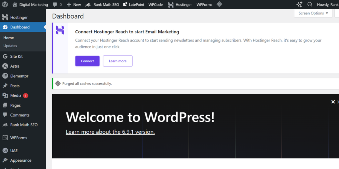Click the AI sparkle icon in admin bar
Image resolution: width=339 pixels, height=169 pixels.
[x=299, y=4]
